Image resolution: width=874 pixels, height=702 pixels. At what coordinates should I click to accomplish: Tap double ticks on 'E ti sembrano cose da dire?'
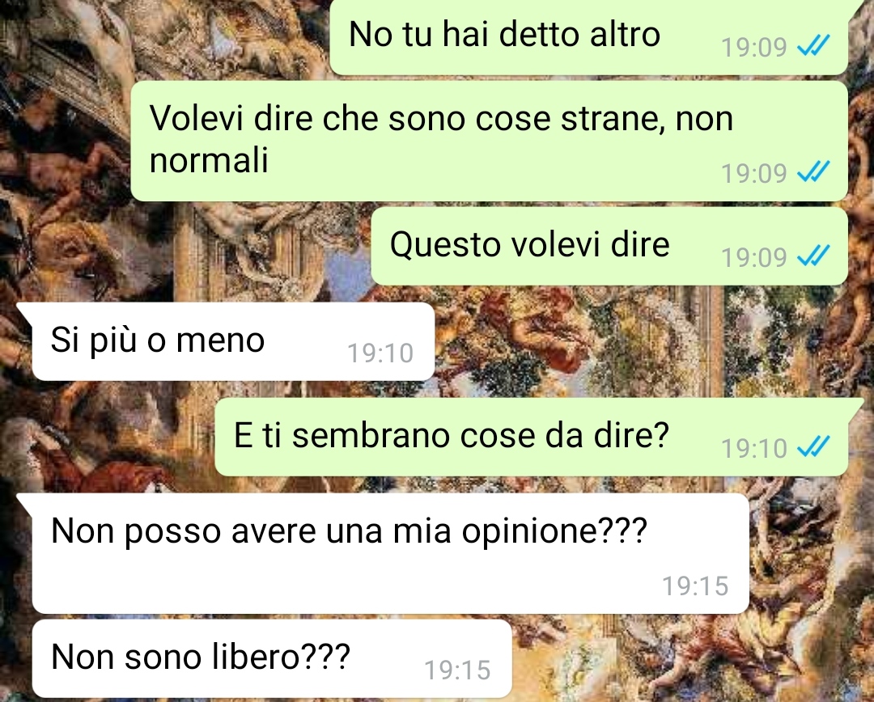pyautogui.click(x=814, y=446)
